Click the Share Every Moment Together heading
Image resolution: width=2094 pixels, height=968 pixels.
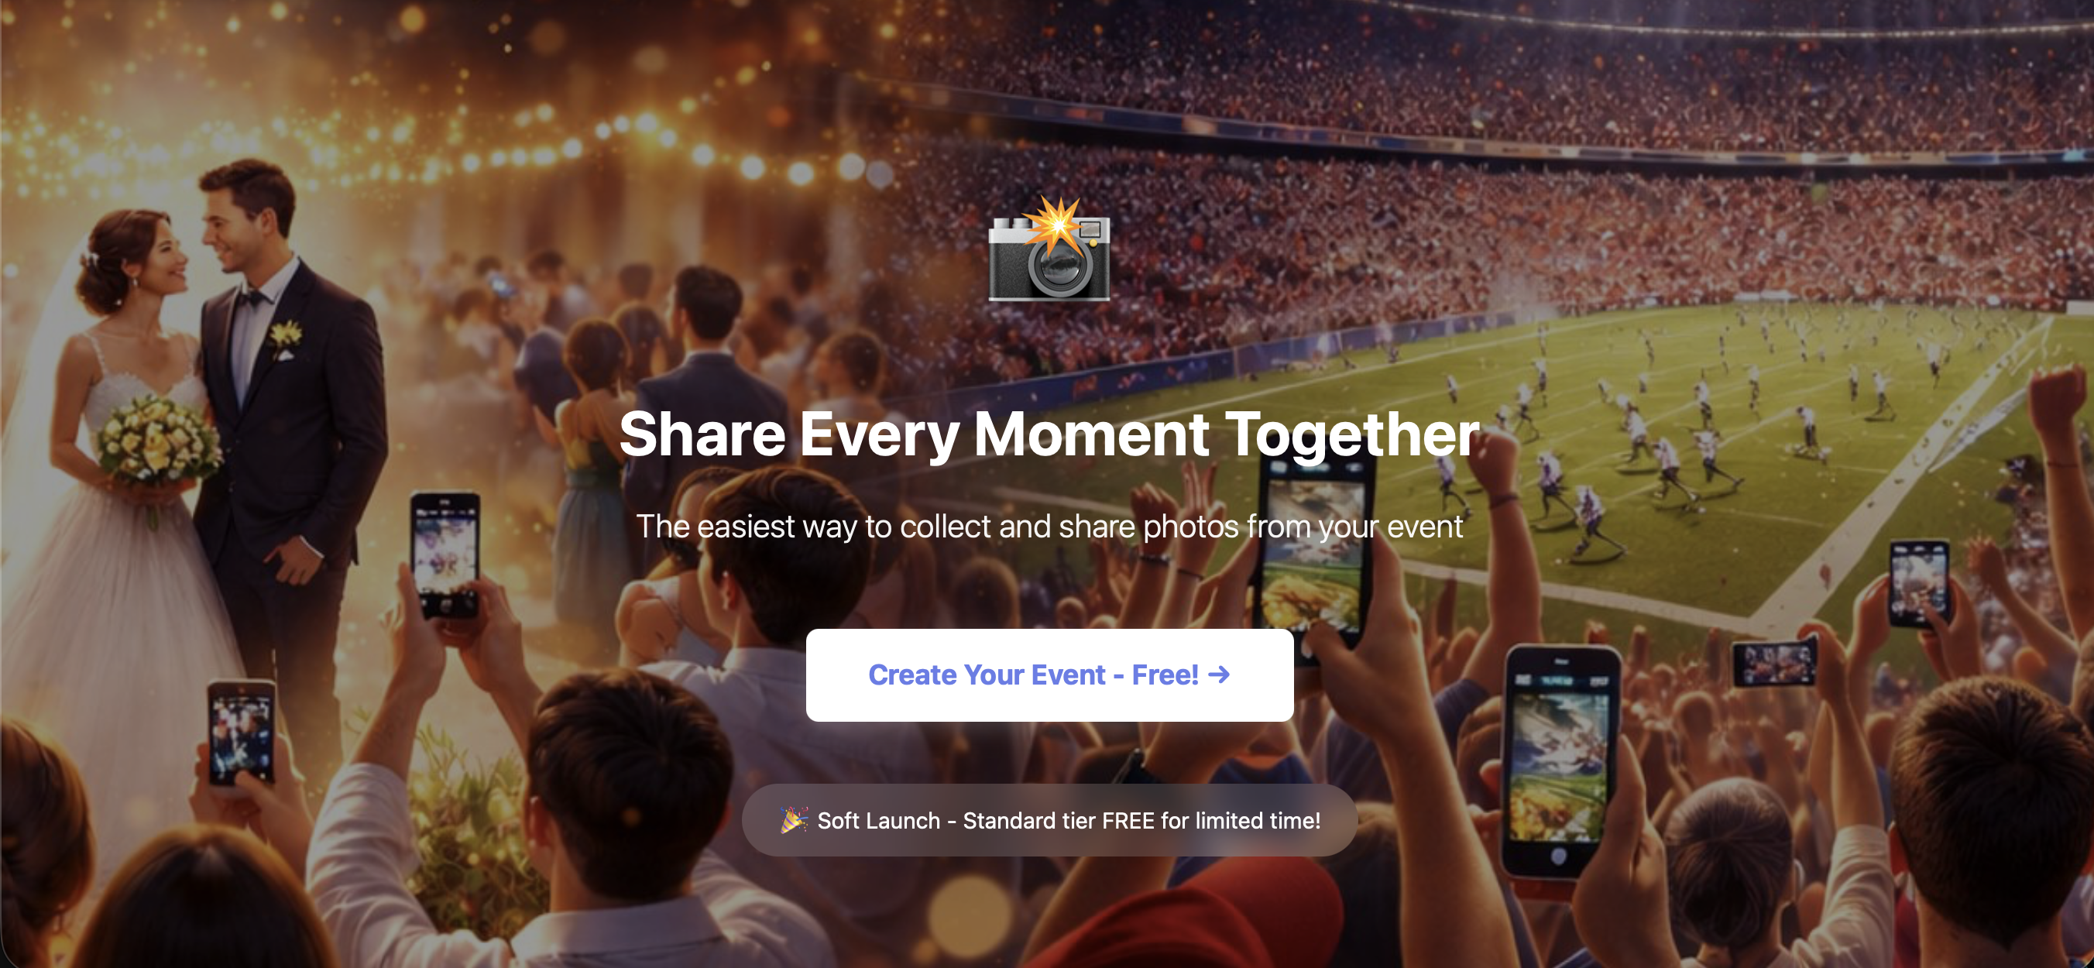(1049, 435)
